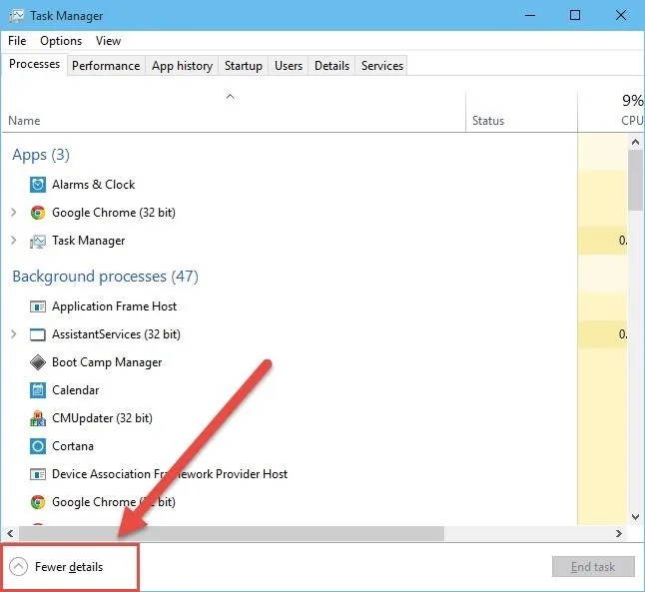
Task: Click the Cortana circle icon
Action: 37,446
